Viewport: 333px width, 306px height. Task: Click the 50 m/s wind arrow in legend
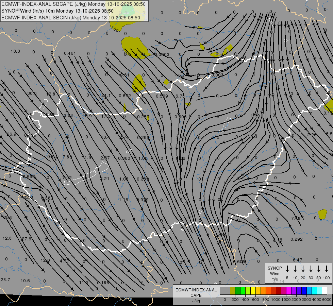[319, 269]
